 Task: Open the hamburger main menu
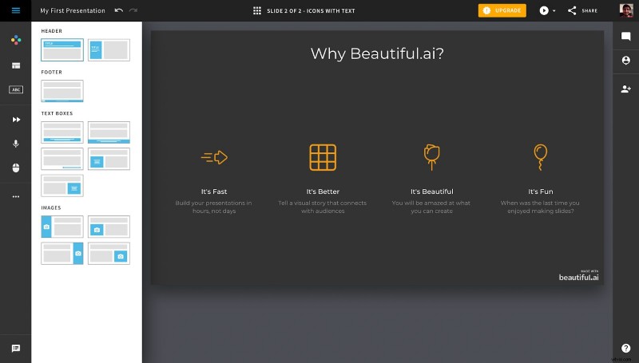[x=15, y=10]
